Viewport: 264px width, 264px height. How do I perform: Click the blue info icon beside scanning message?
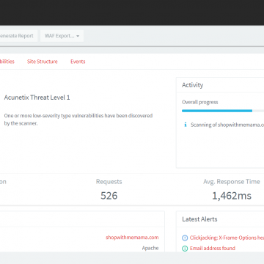pos(186,125)
